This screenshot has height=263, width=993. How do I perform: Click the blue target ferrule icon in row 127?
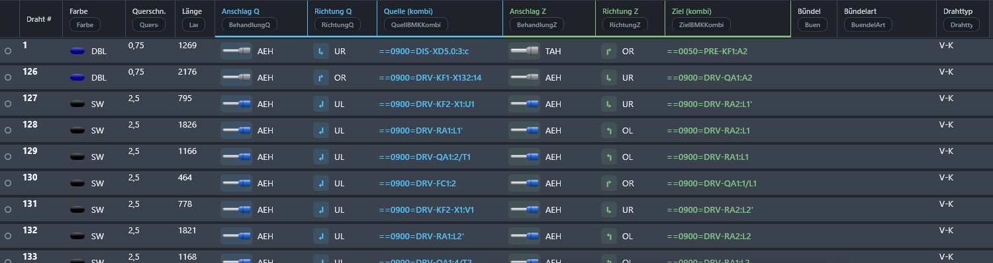tap(524, 104)
